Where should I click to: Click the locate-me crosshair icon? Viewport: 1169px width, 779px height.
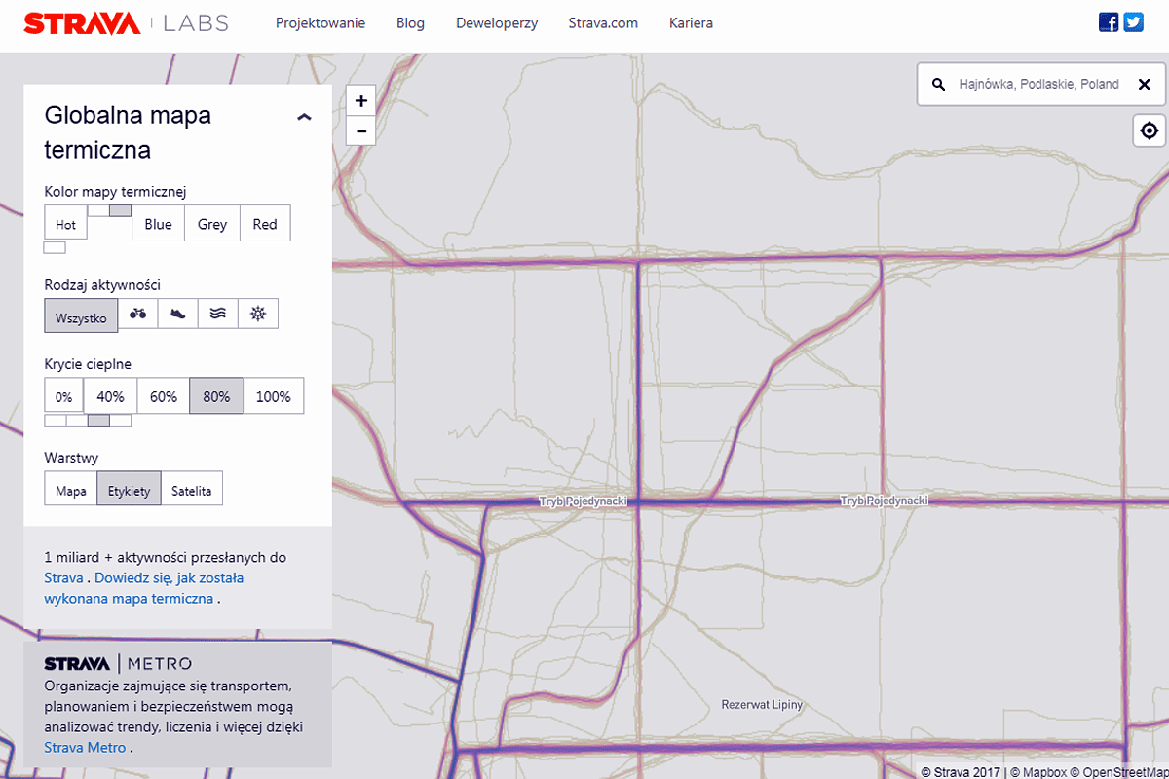(1150, 130)
